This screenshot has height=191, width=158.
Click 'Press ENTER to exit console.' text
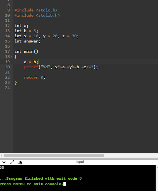[x=32, y=184]
